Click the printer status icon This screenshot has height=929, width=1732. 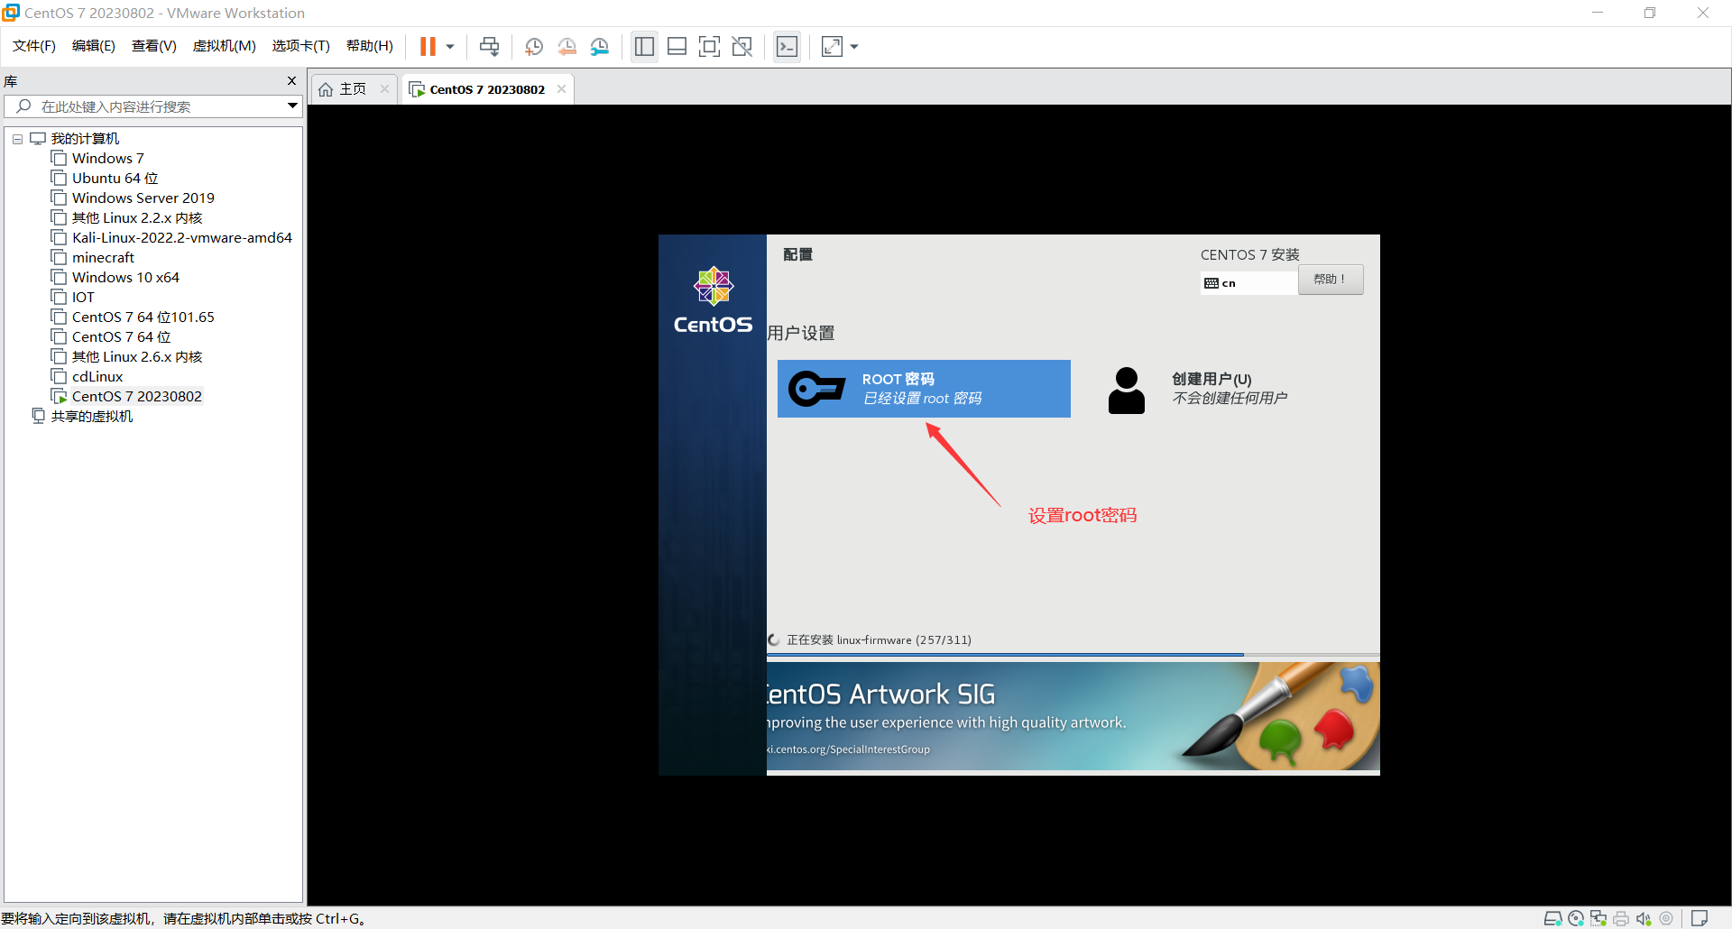1621,918
